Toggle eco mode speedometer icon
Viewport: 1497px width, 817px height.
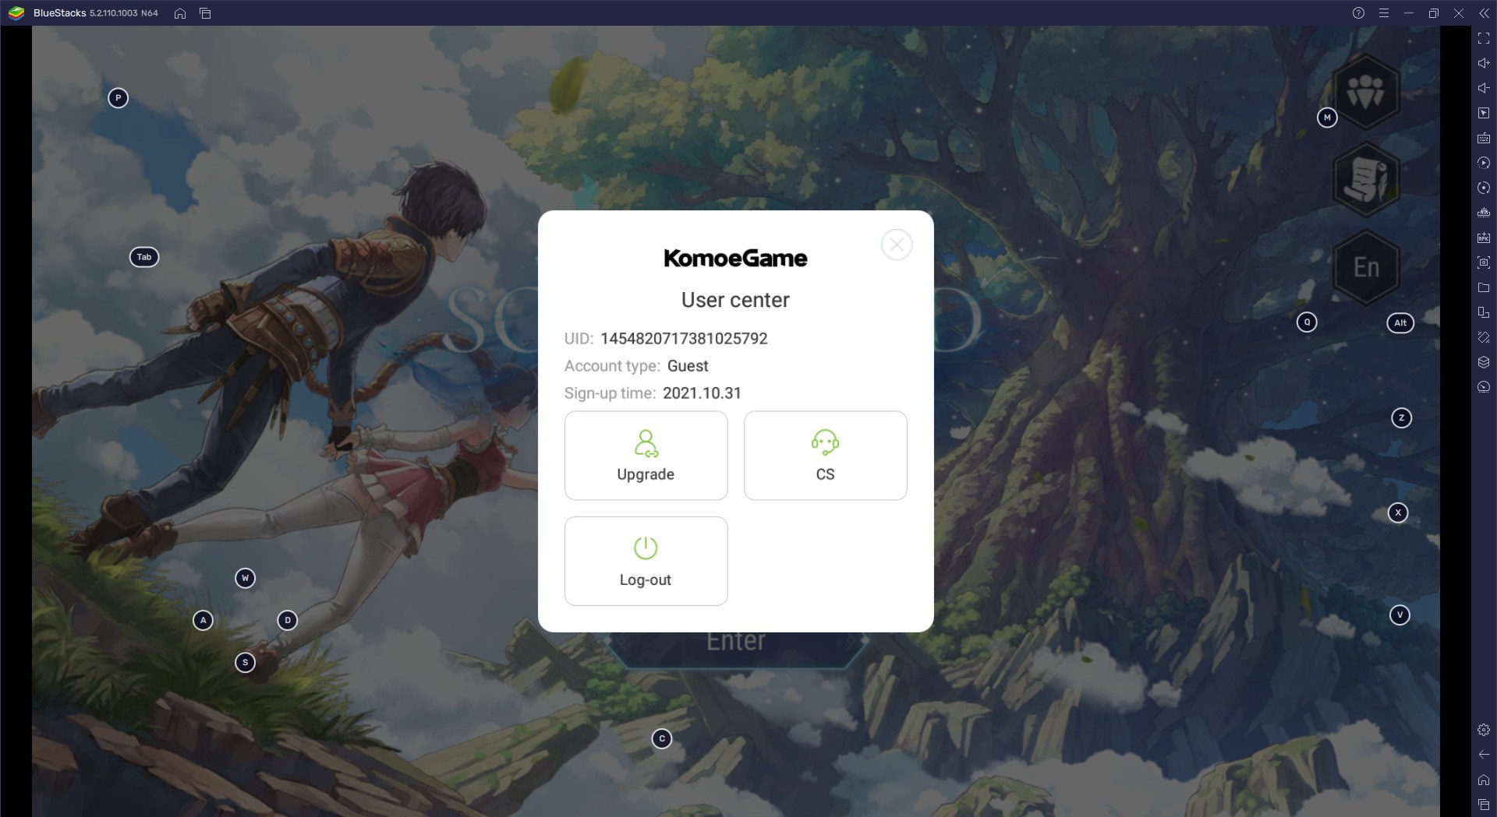pos(1484,387)
